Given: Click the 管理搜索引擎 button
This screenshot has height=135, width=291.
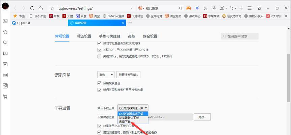Looking at the screenshot, I should tap(128, 75).
